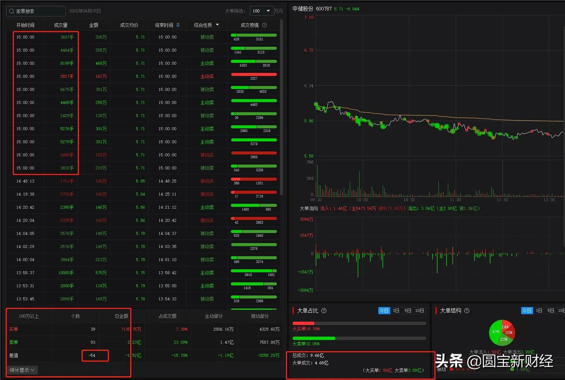
Task: Focus the 股票搜索 search field
Action: [x=36, y=11]
